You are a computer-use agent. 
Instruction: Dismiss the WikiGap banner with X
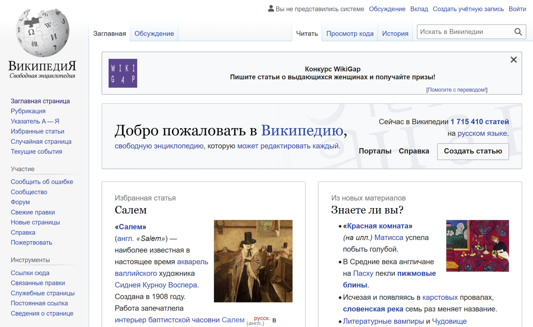pyautogui.click(x=513, y=60)
